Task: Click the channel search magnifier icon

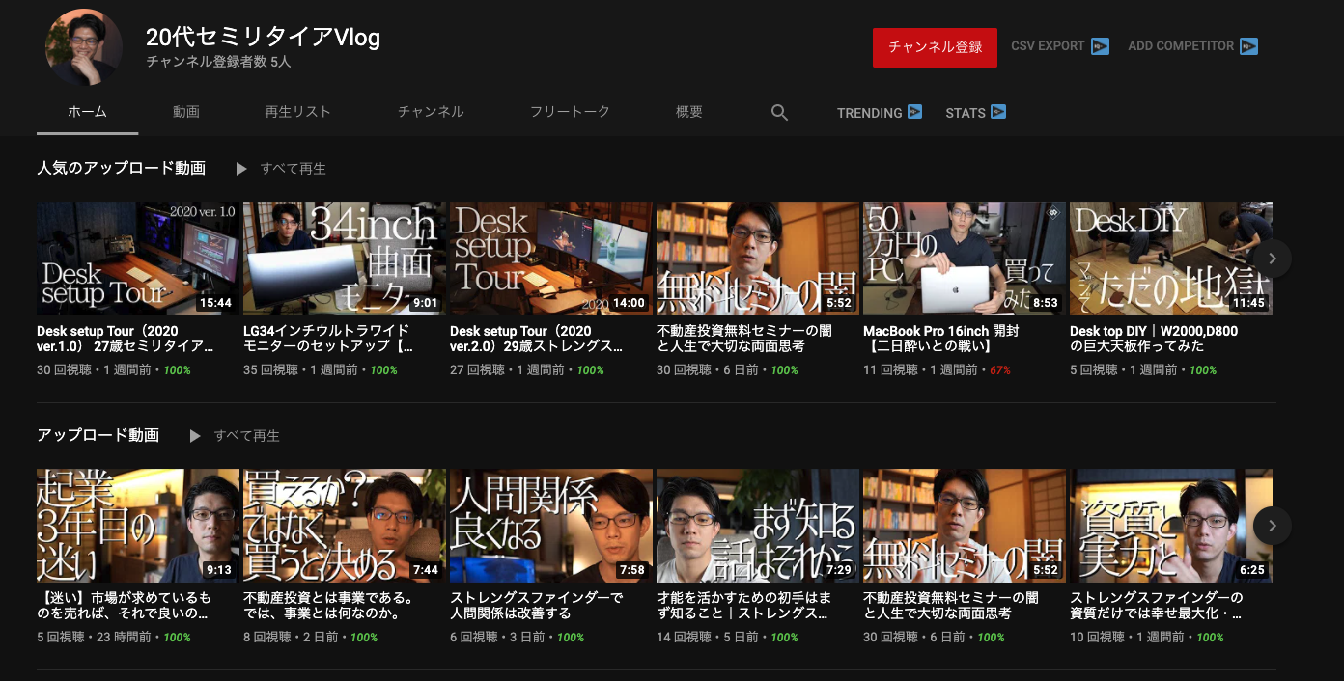Action: click(780, 113)
